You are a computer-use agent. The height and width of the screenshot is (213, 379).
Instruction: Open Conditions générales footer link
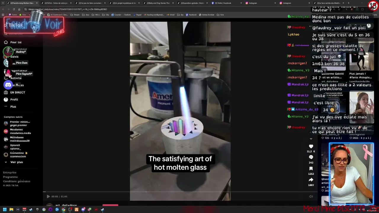(17, 181)
